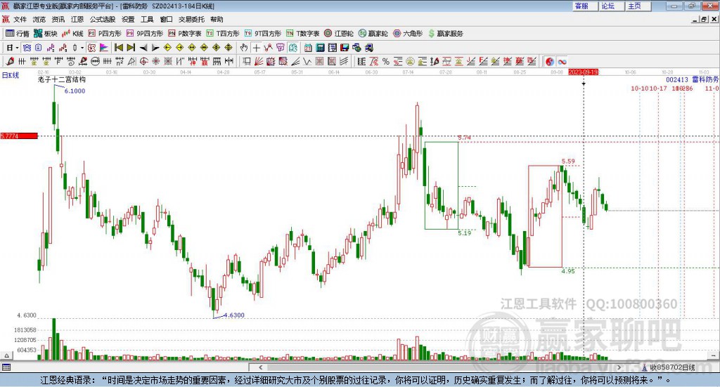Select the last yellow diamond arrow icon
This screenshot has width=720, height=387.
click(x=229, y=48)
